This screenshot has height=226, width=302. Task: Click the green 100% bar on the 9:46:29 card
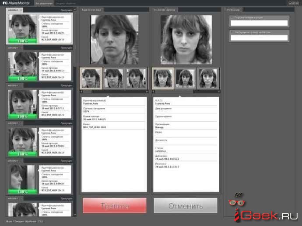[22, 41]
